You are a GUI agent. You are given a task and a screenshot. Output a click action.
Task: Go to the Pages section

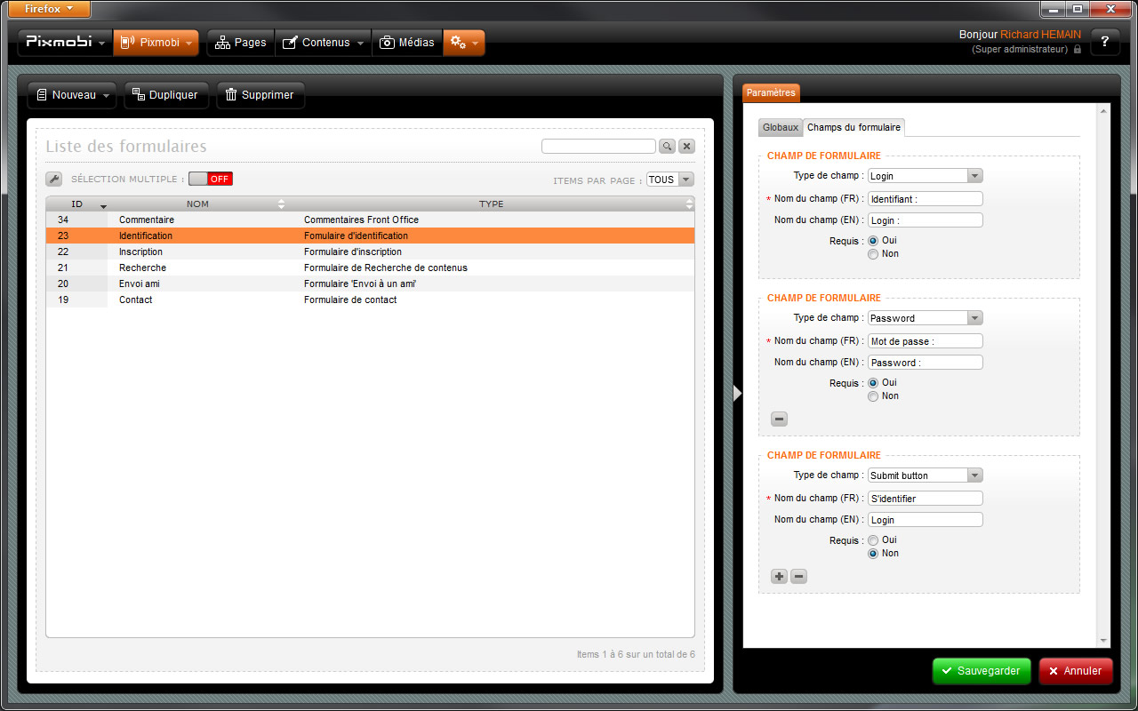coord(241,43)
